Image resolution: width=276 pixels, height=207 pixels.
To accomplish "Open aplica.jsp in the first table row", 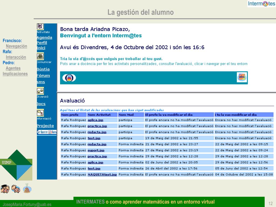I will (x=95, y=120).
